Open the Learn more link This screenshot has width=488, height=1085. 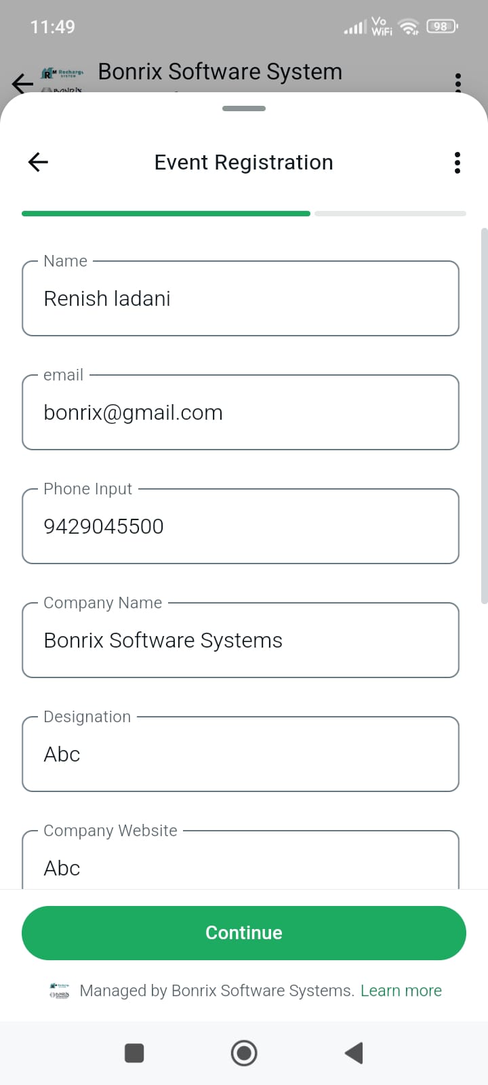pos(401,991)
